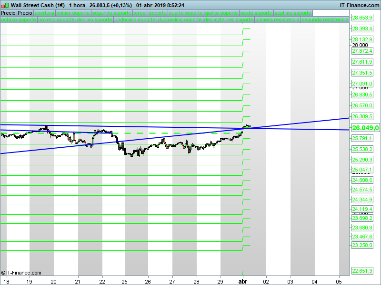The height and width of the screenshot is (285, 381).
Task: Click the 'quinto soporte' label
Action: coord(221,13)
